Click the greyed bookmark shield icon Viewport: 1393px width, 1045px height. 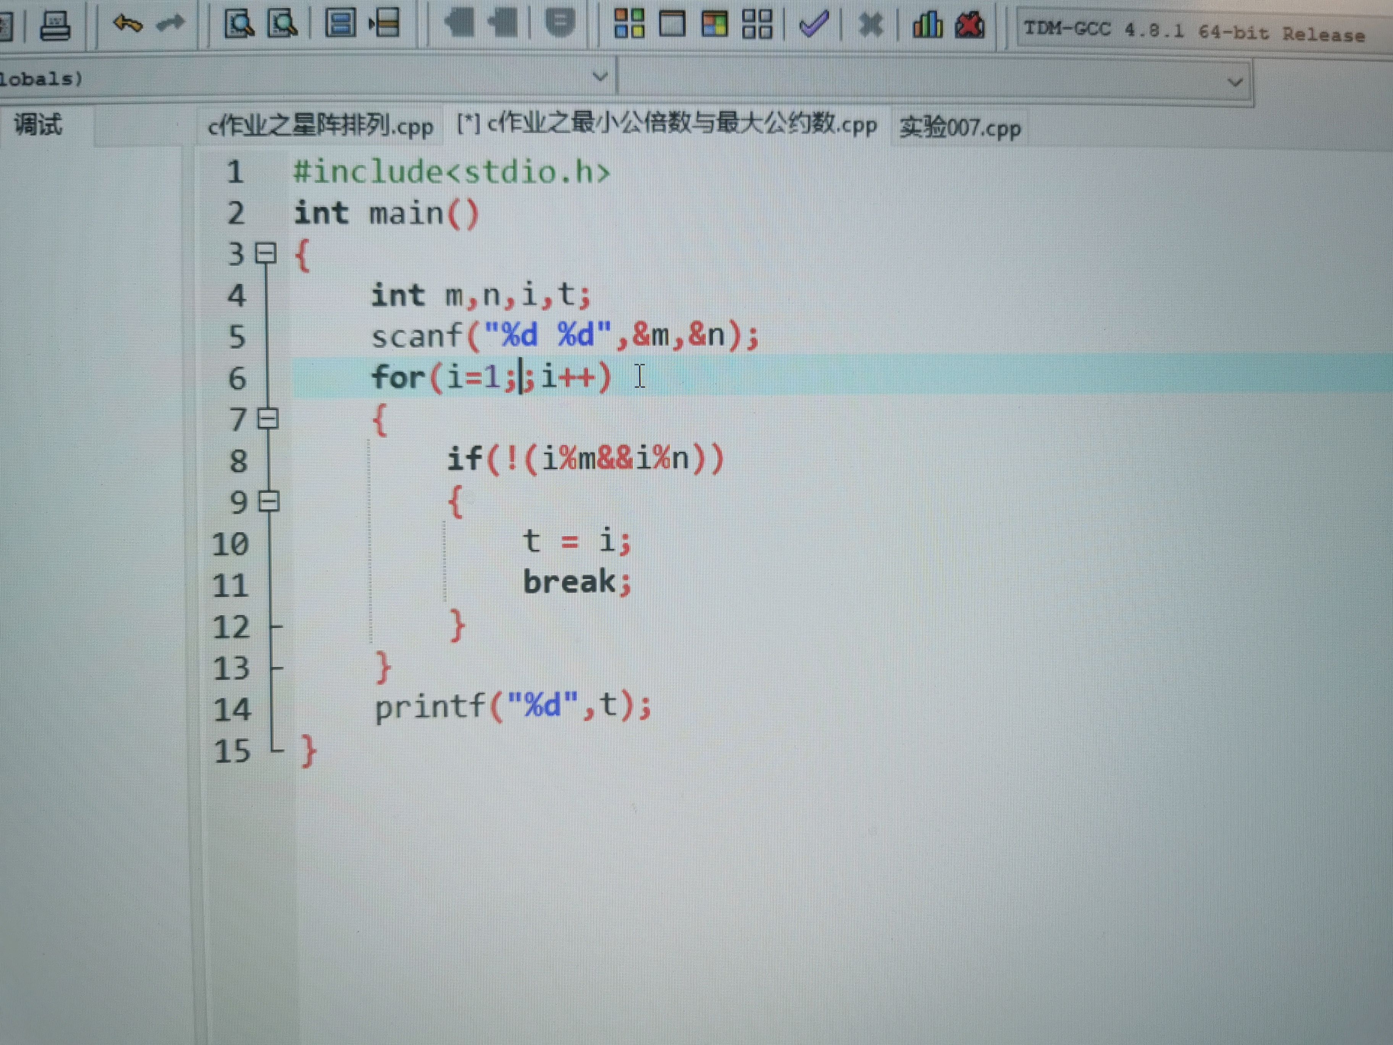tap(560, 23)
